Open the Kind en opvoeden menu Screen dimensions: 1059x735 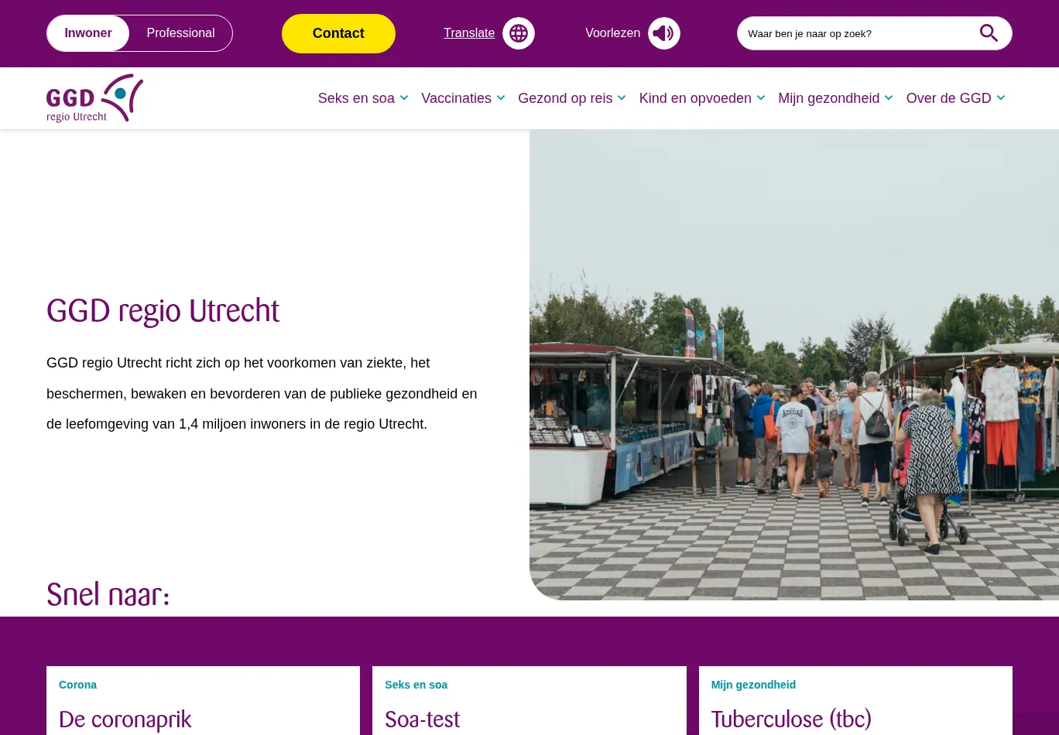[694, 98]
